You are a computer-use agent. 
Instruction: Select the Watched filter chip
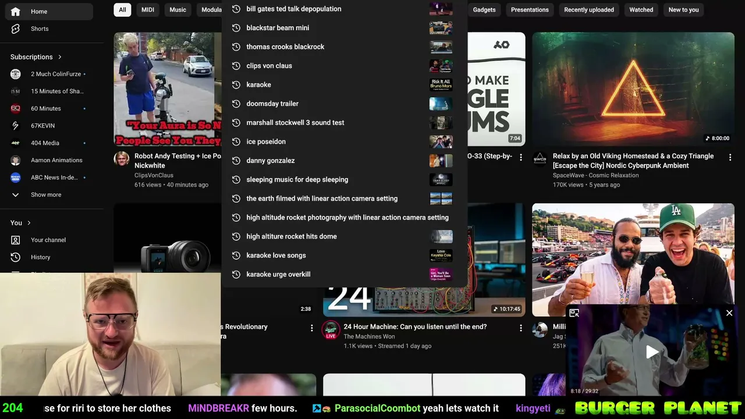[x=641, y=10]
